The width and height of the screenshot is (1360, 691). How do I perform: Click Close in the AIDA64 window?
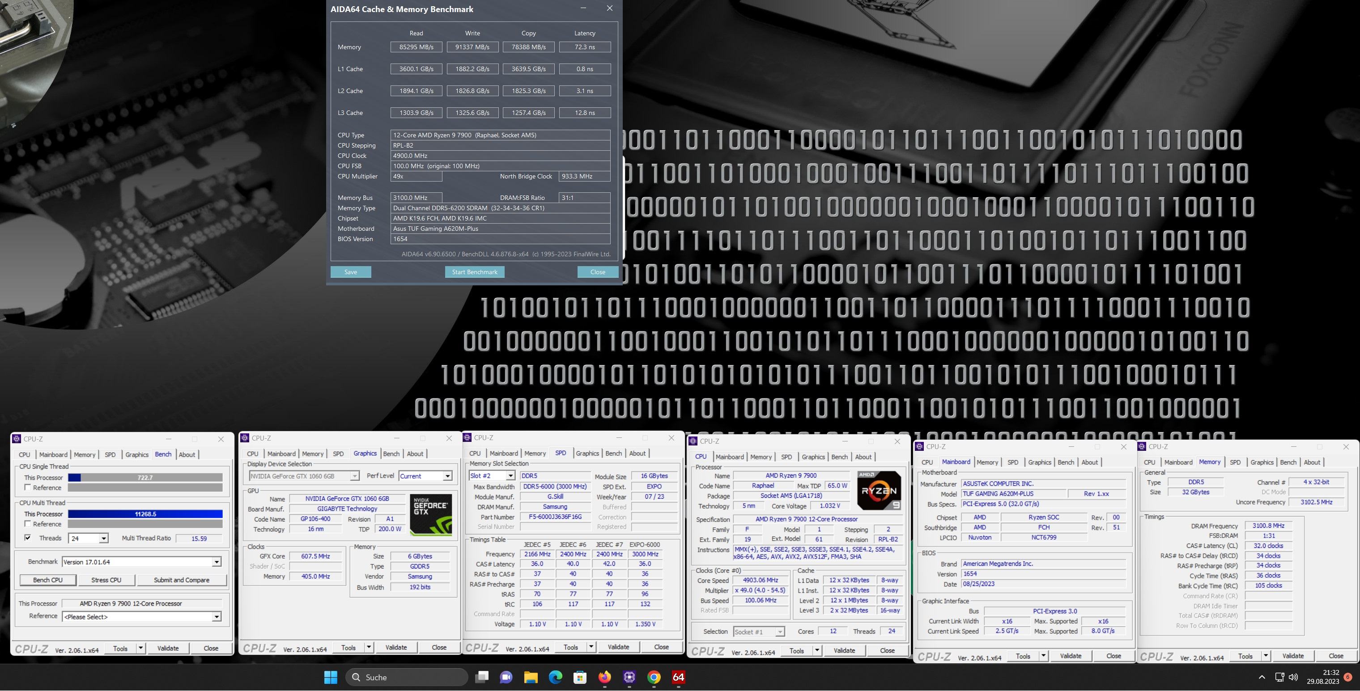[x=598, y=272]
